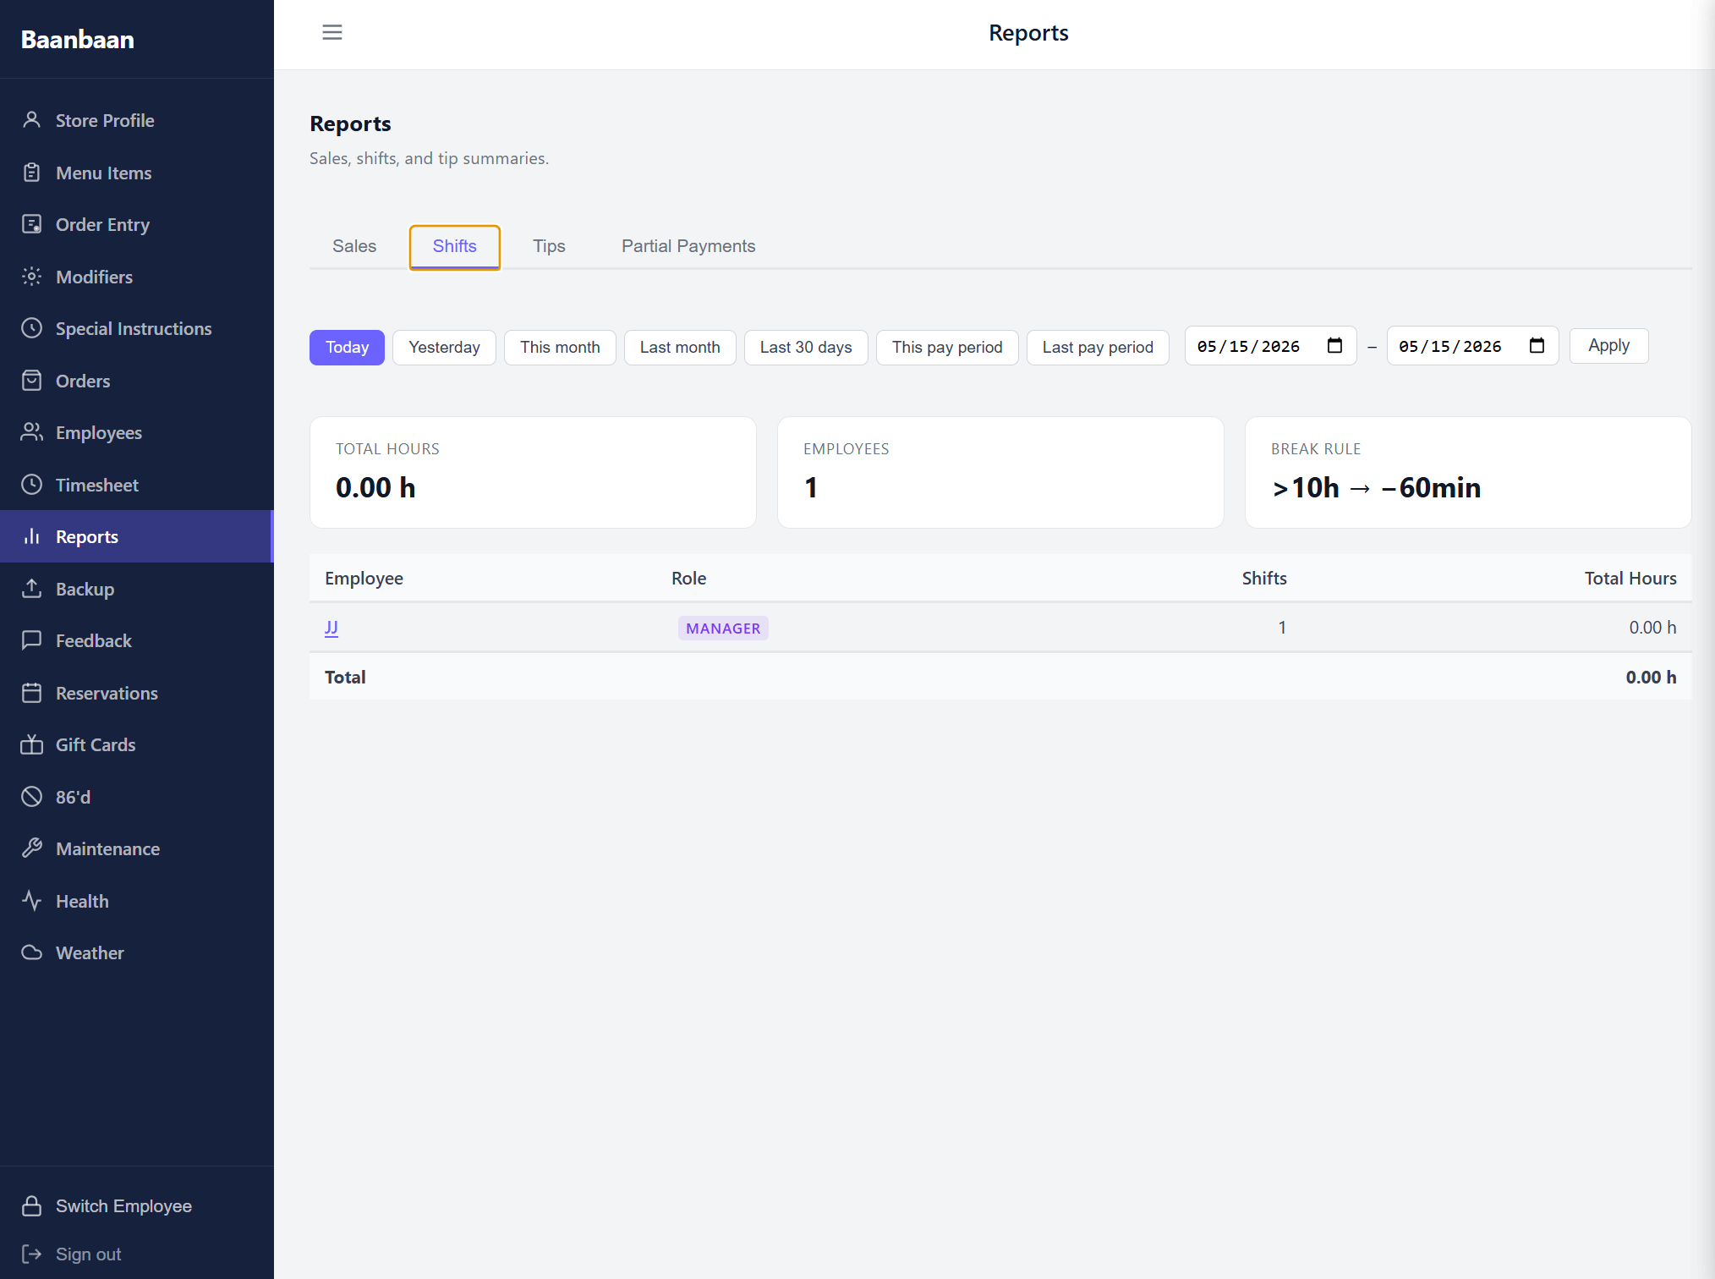1715x1279 pixels.
Task: Click the Employees people icon
Action: [31, 432]
